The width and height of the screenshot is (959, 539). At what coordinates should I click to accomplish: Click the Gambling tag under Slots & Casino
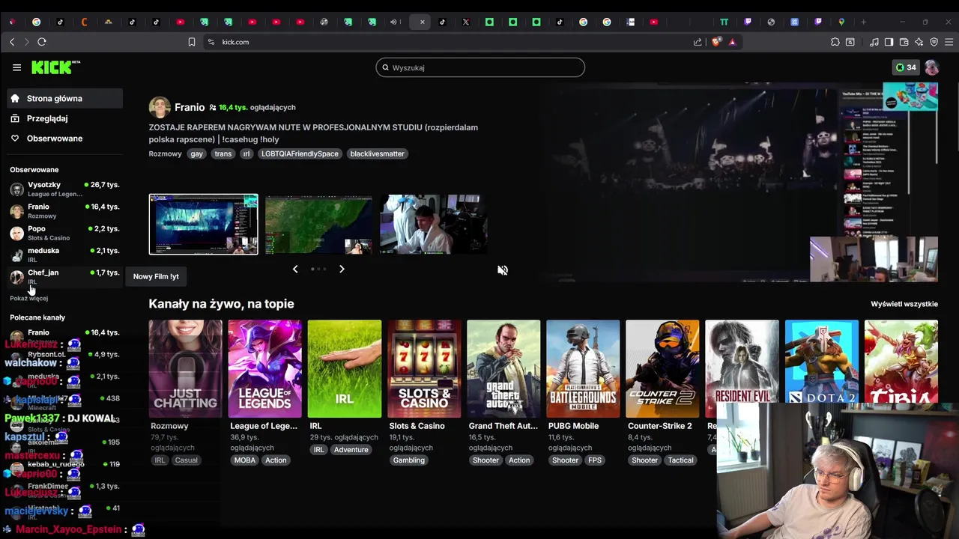coord(409,460)
